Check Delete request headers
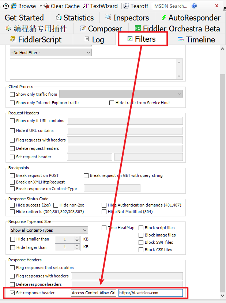 click(x=12, y=148)
